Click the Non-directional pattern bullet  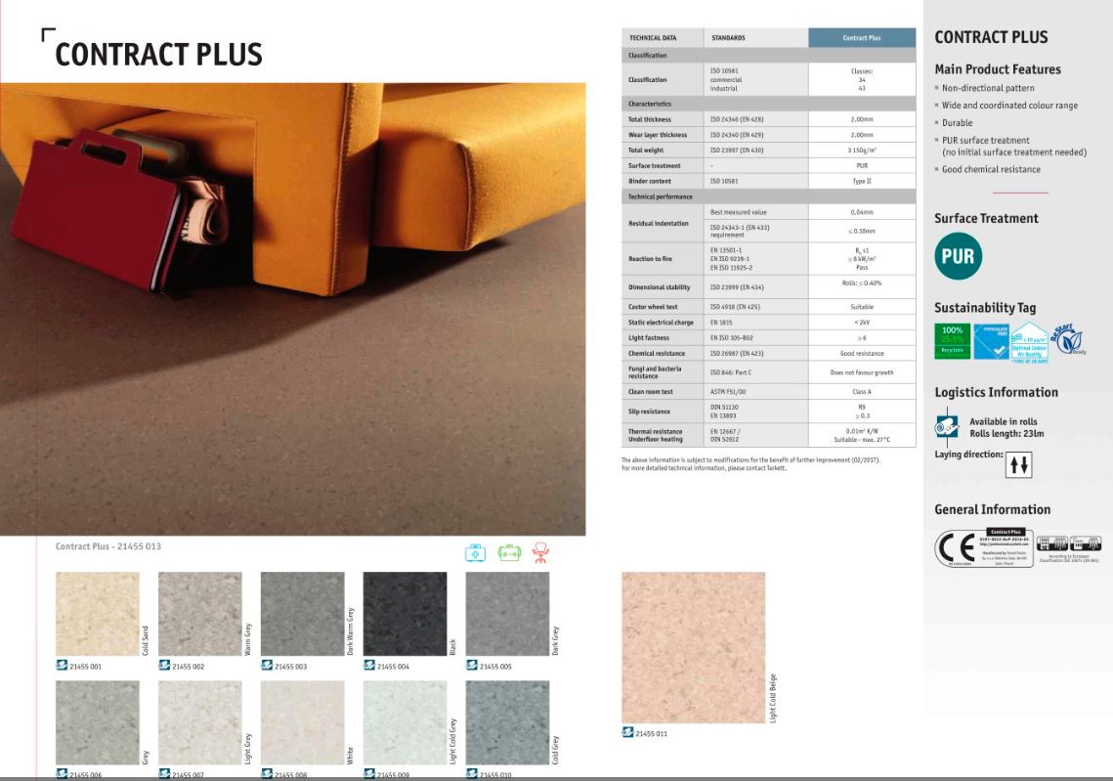click(987, 88)
